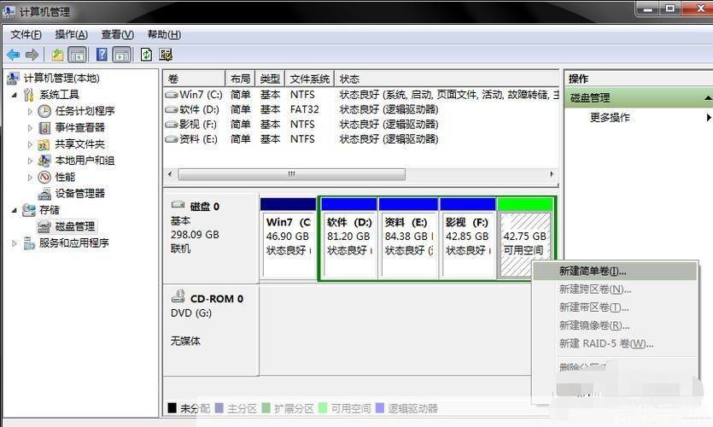
Task: Click the Shared Folders icon
Action: point(44,144)
